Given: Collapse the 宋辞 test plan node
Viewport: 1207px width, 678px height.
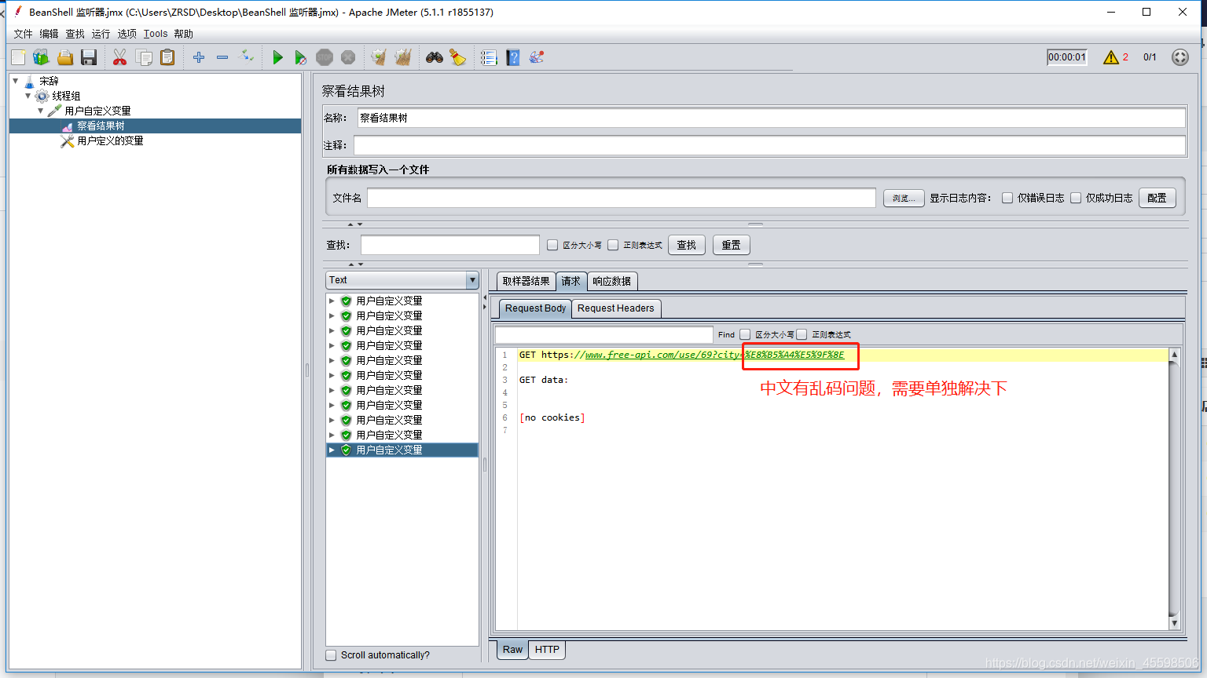Looking at the screenshot, I should 15,81.
